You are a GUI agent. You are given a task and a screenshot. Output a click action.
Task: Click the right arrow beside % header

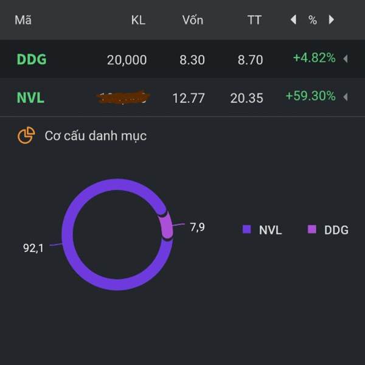tap(332, 20)
